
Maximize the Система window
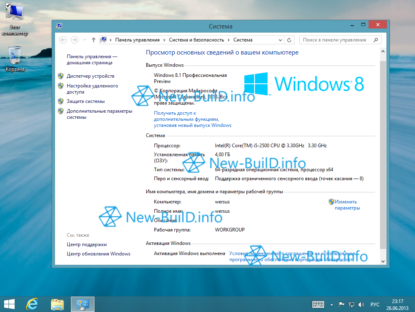[363, 25]
